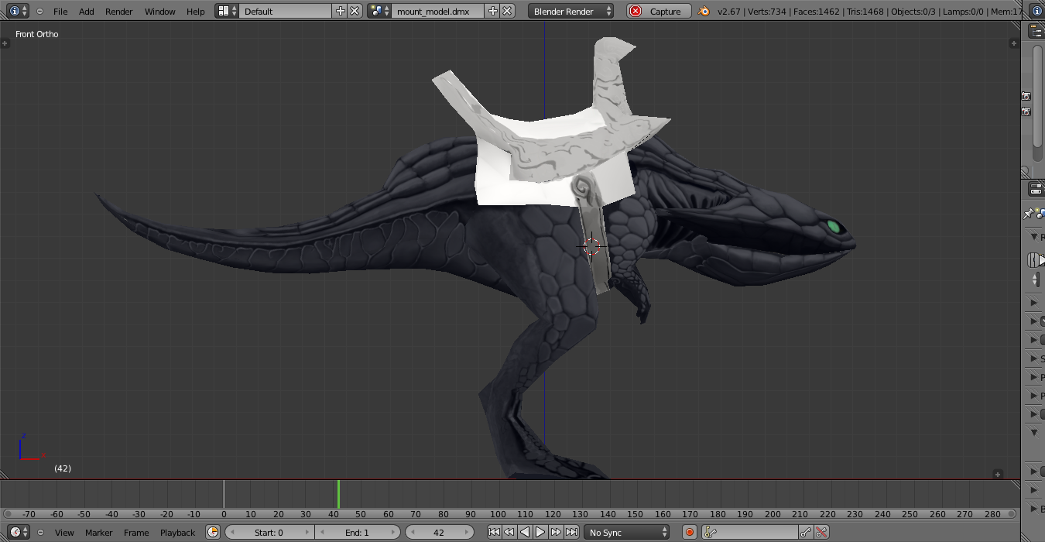Delete the Default screen layout
Image resolution: width=1045 pixels, height=542 pixels.
pos(355,11)
